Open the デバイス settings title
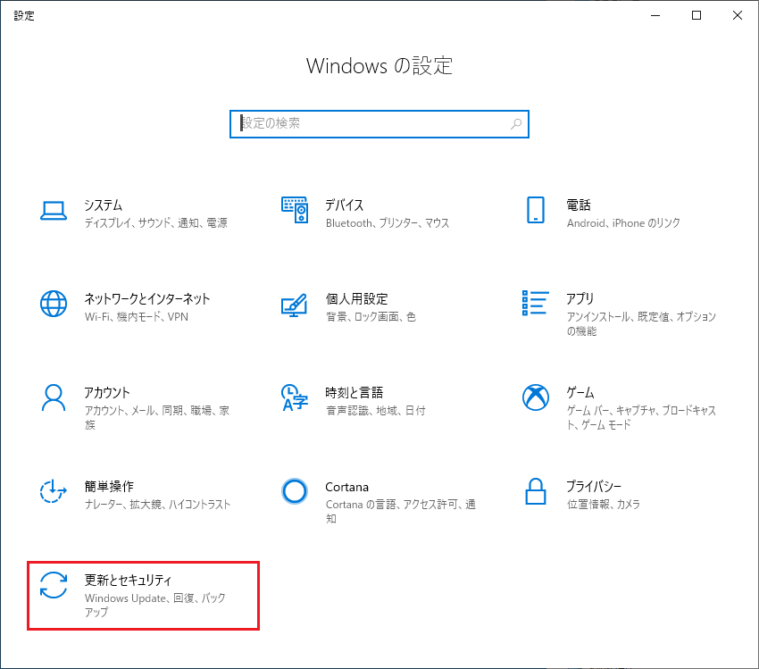 pyautogui.click(x=344, y=205)
